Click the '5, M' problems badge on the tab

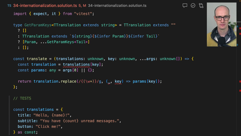coord(82,6)
